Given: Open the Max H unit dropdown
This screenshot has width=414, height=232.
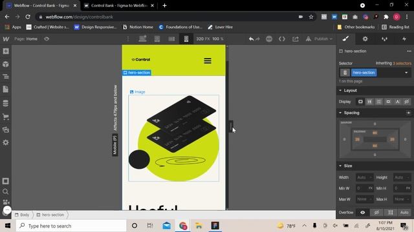Looking at the screenshot, I should pyautogui.click(x=408, y=199).
